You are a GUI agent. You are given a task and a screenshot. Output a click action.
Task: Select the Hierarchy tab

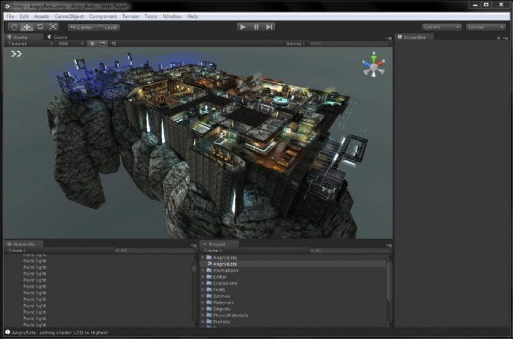23,244
